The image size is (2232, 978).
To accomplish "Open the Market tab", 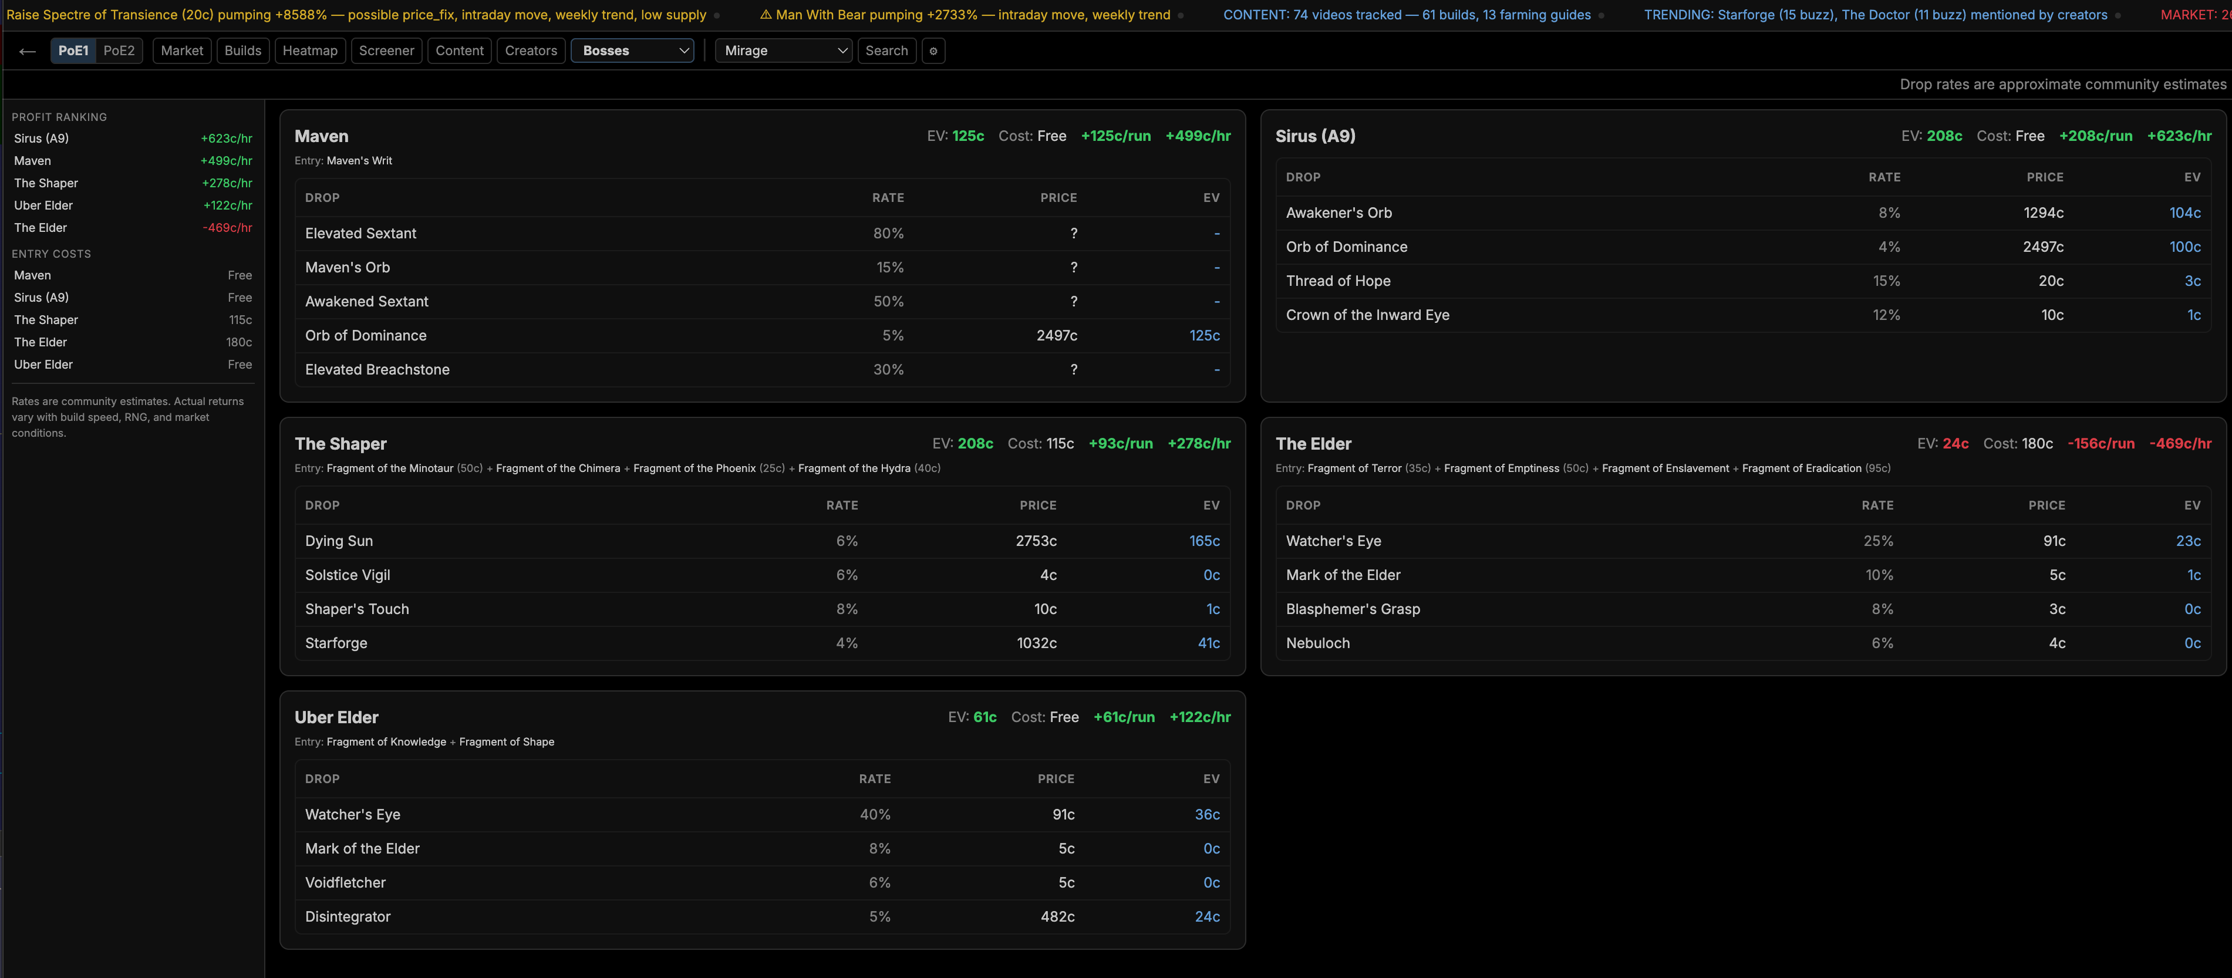I will [182, 51].
